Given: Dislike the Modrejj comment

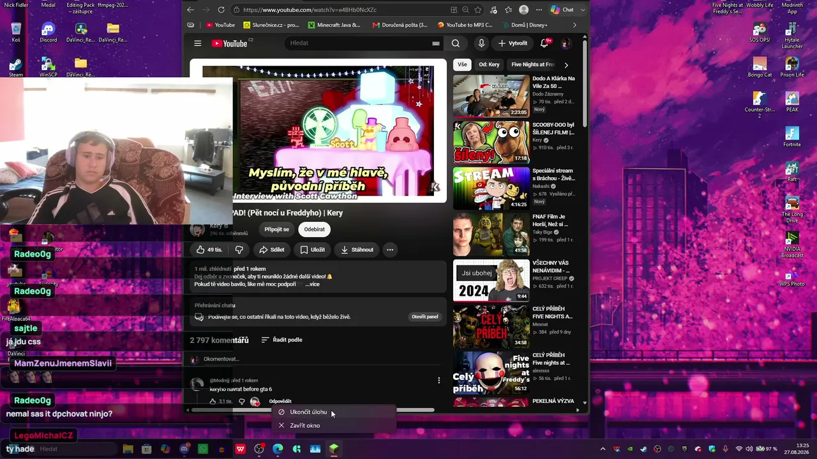Looking at the screenshot, I should pyautogui.click(x=241, y=402).
